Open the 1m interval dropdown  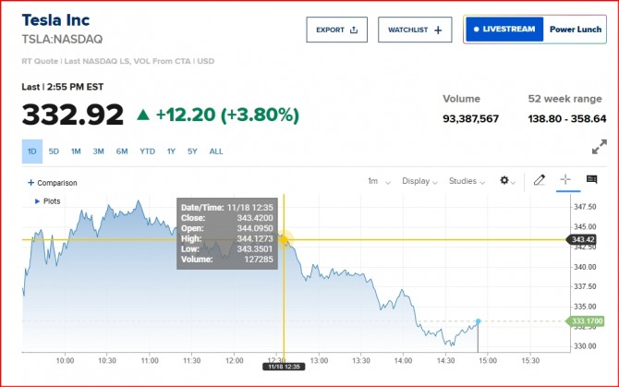click(x=379, y=181)
